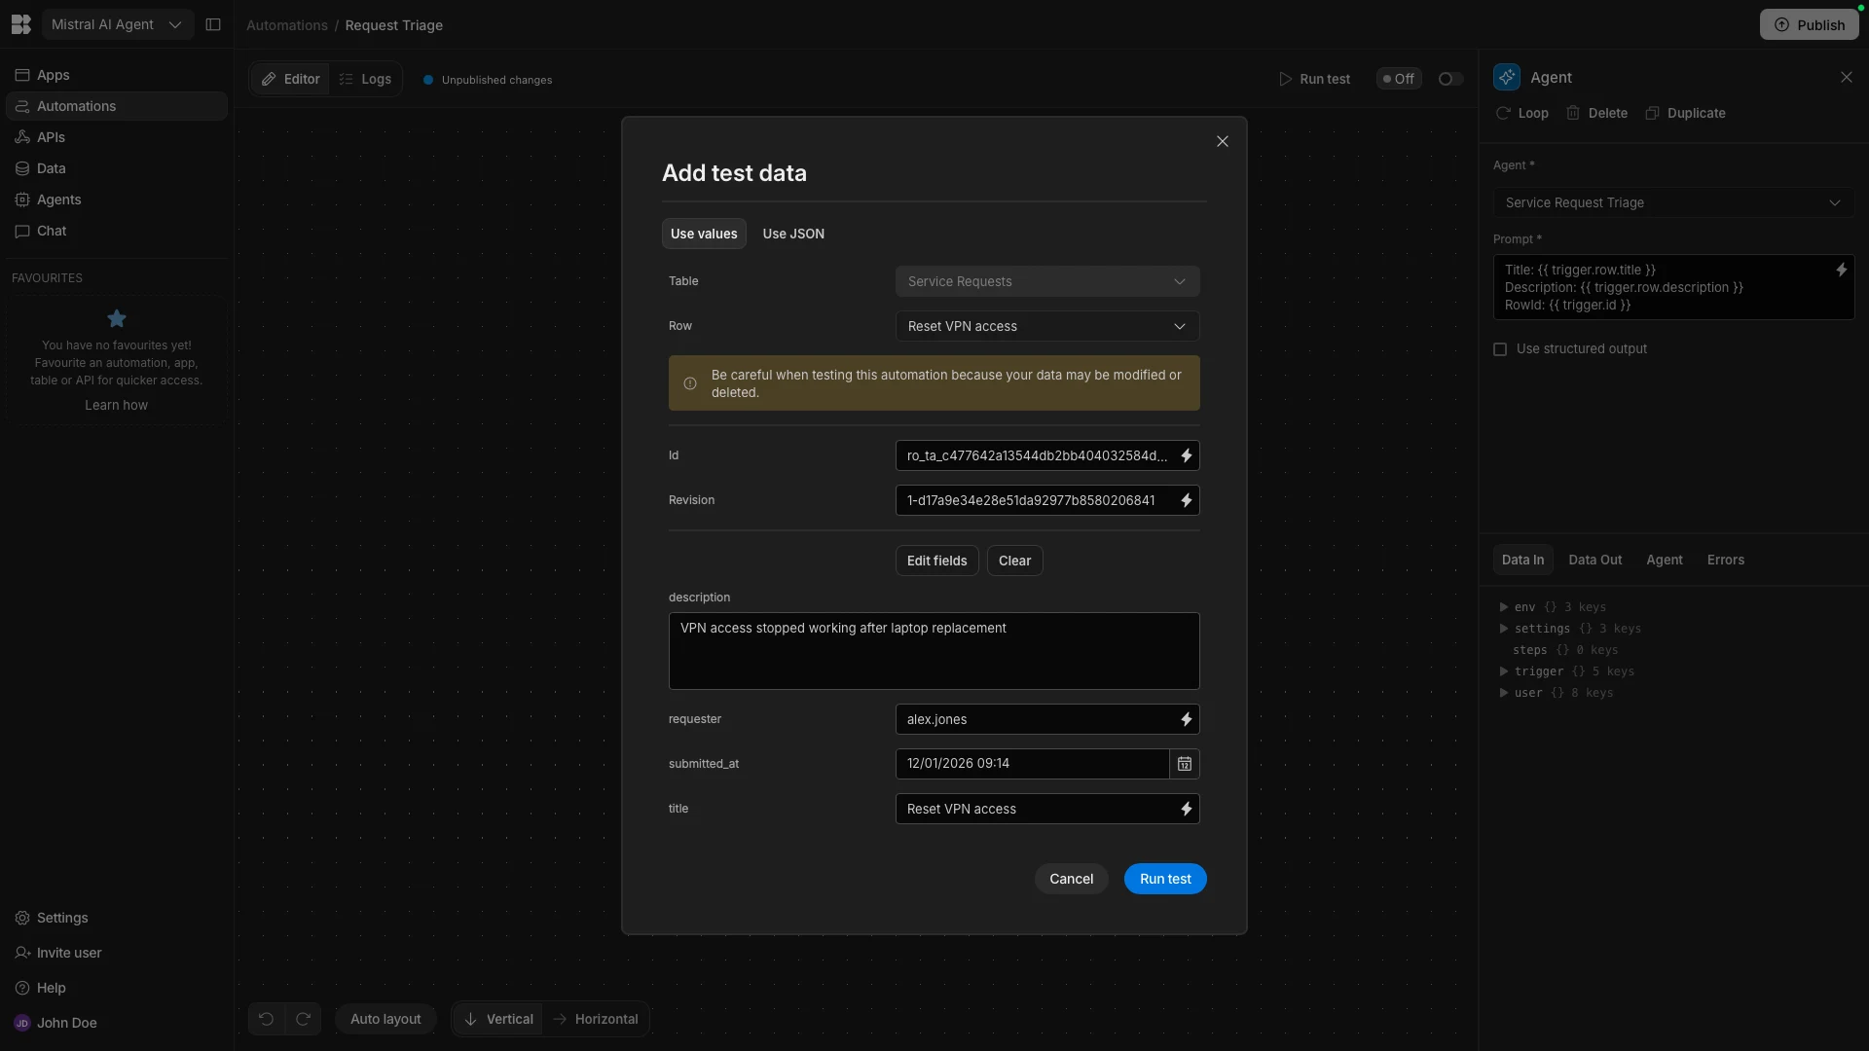Image resolution: width=1869 pixels, height=1051 pixels.
Task: Expand the trigger tree node
Action: [x=1504, y=671]
